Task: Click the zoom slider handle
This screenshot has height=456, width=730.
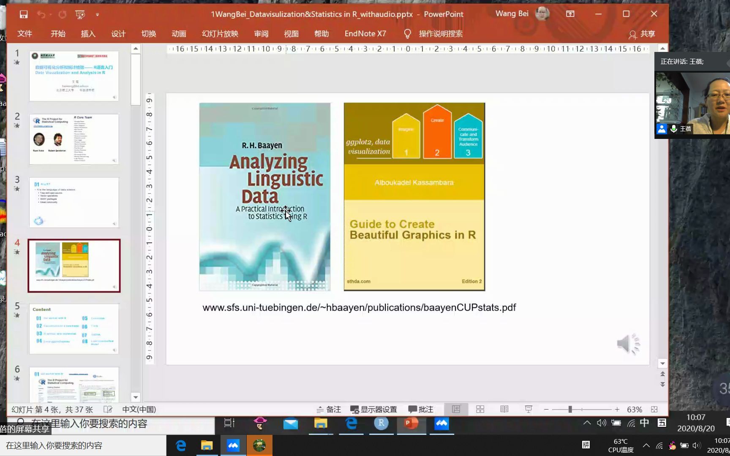Action: (570, 409)
